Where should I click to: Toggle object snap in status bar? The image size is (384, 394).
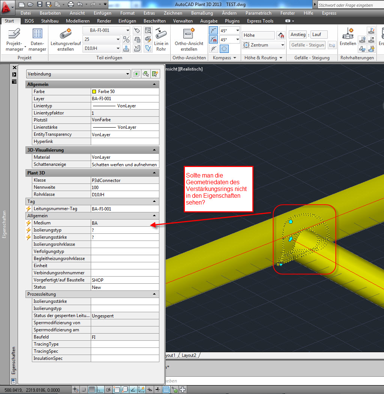(x=117, y=390)
